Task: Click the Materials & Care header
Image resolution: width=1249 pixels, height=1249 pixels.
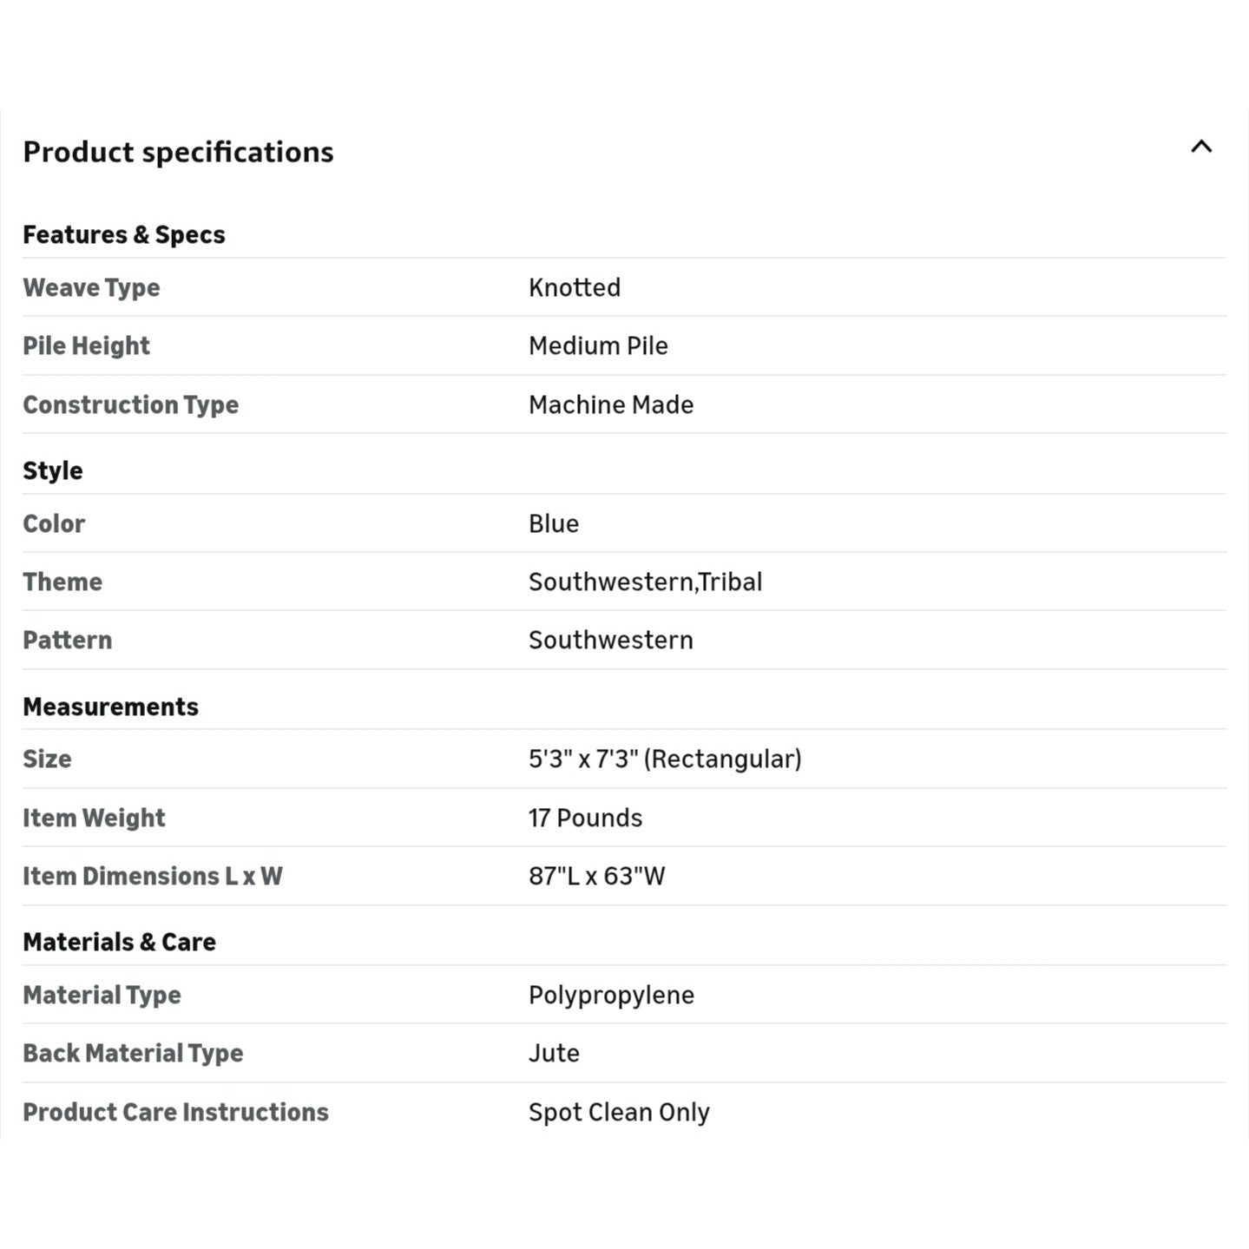Action: coord(119,942)
